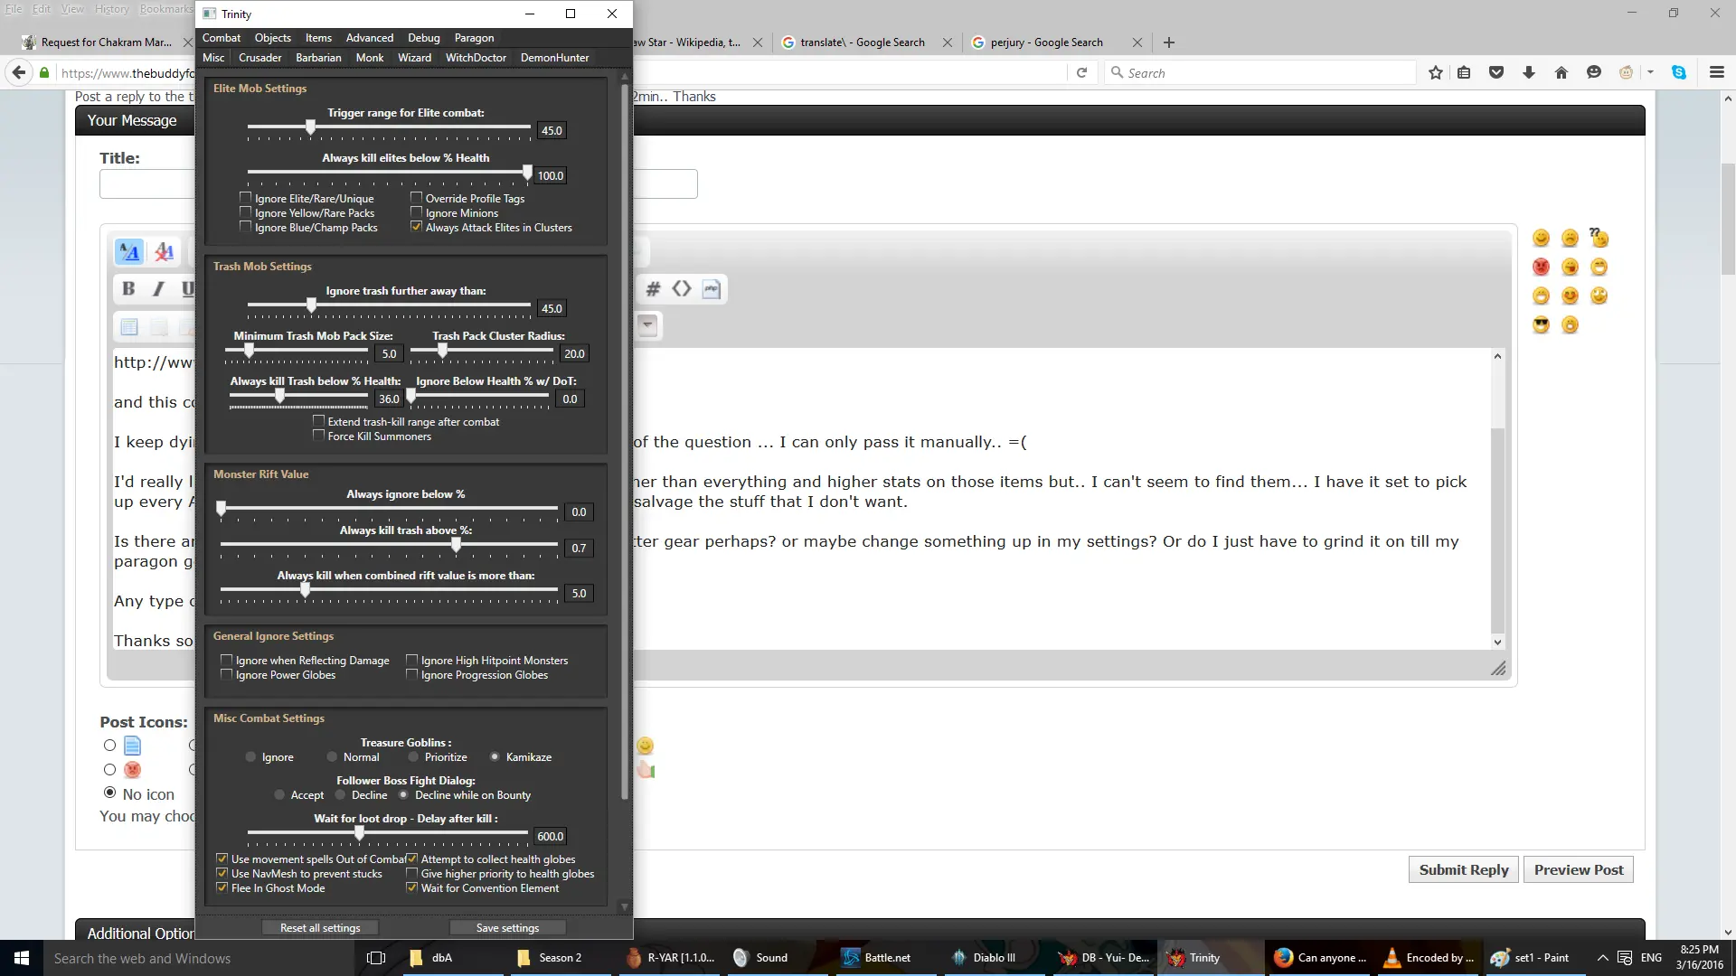Screen dimensions: 1736x976
Task: Click Save settings in Trinity
Action: pos(507,928)
